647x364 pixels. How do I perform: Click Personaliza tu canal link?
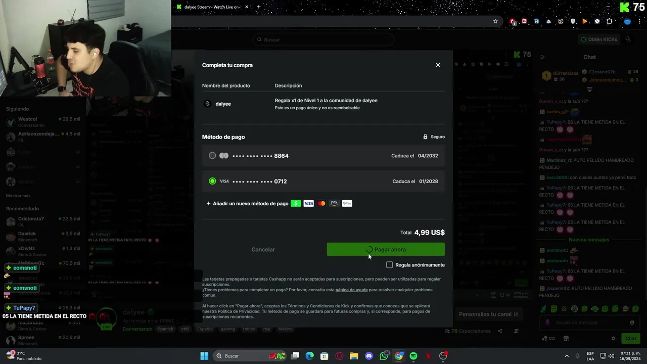pyautogui.click(x=488, y=314)
